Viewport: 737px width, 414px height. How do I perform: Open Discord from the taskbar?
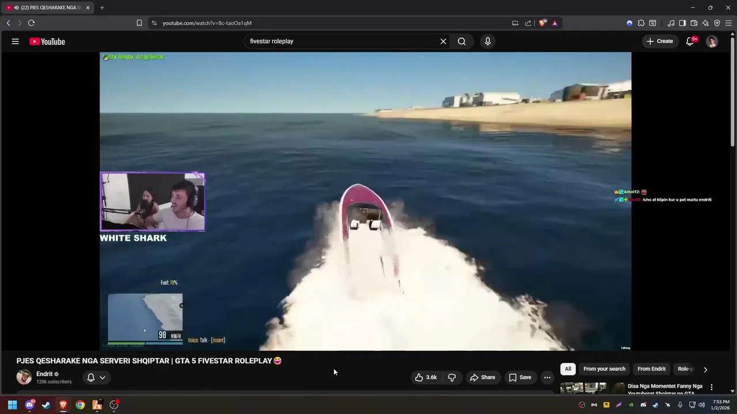29,405
